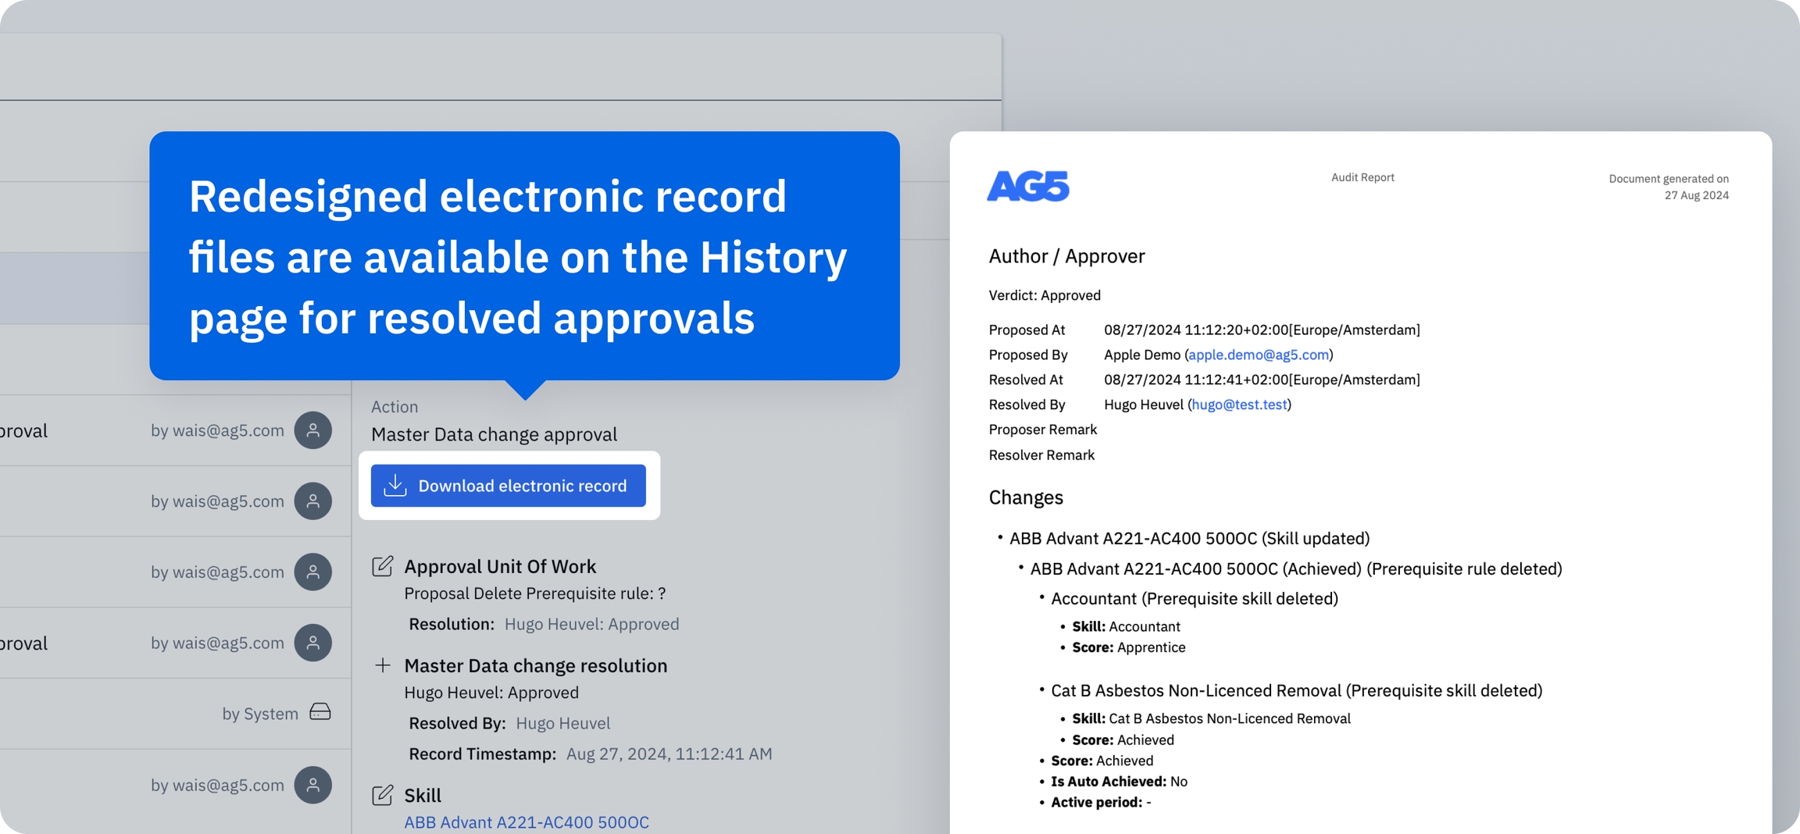Click the Master Data change approval action text

click(494, 434)
